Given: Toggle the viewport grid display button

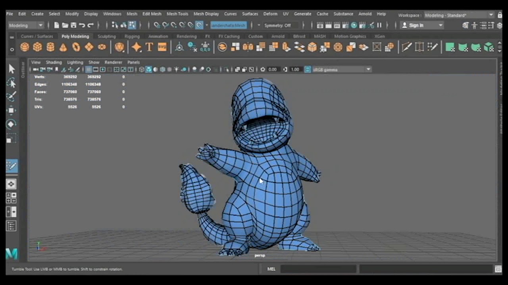Looking at the screenshot, I should [x=89, y=70].
